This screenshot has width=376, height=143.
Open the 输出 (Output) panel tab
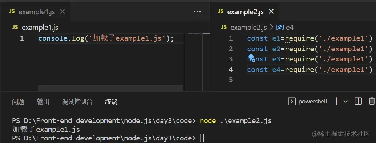pos(43,102)
